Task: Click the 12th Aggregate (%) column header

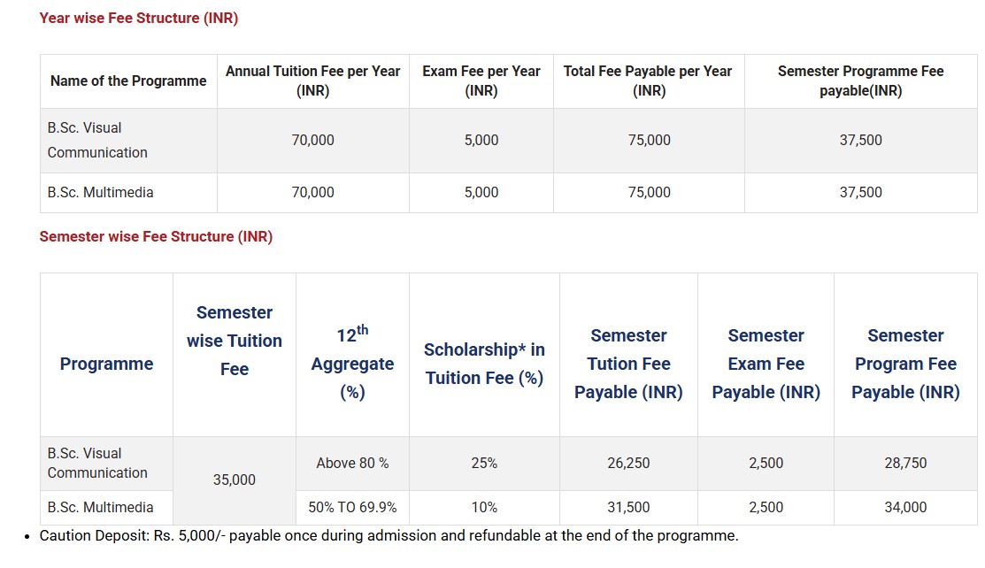Action: (x=352, y=363)
